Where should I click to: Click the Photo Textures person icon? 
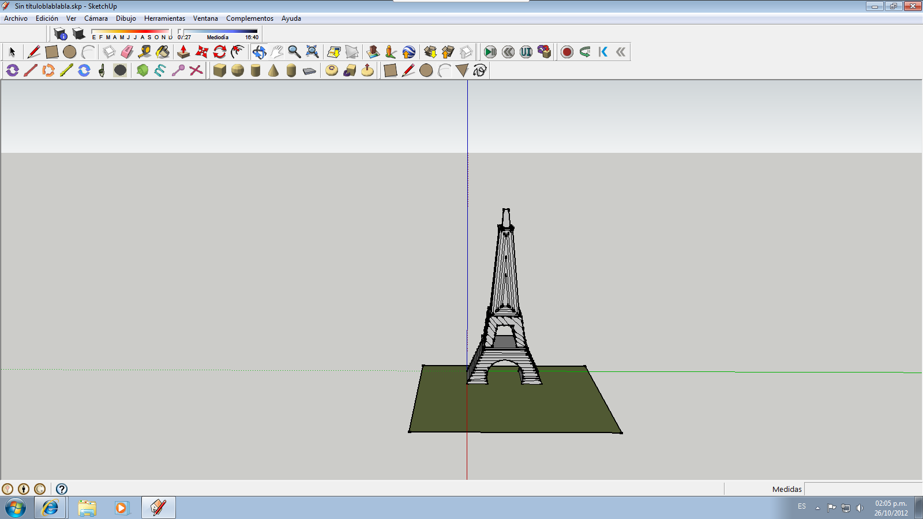point(391,52)
